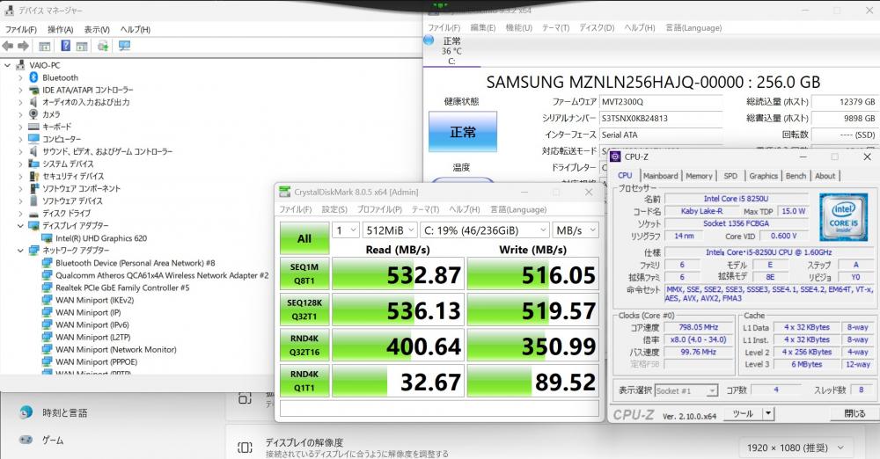Open the Socket #1 selection dropdown in CPU-Z

coord(686,390)
